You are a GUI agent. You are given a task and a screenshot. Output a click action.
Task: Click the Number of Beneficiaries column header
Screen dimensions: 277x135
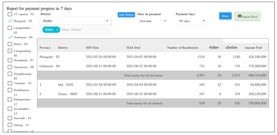click(183, 48)
